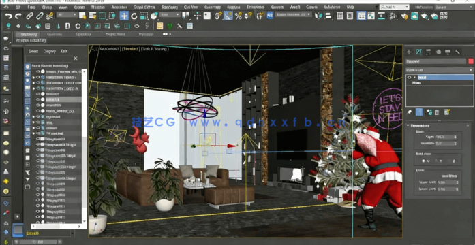Open the Workspaces dropdown at top right
Image resolution: width=475 pixels, height=245 pixels.
(453, 7)
